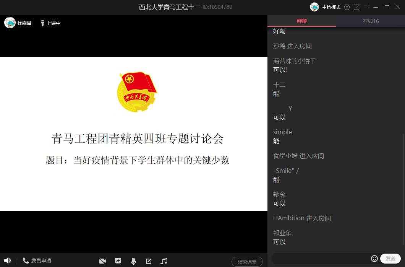Maximize the classroom window
This screenshot has height=267, width=405.
[387, 7]
